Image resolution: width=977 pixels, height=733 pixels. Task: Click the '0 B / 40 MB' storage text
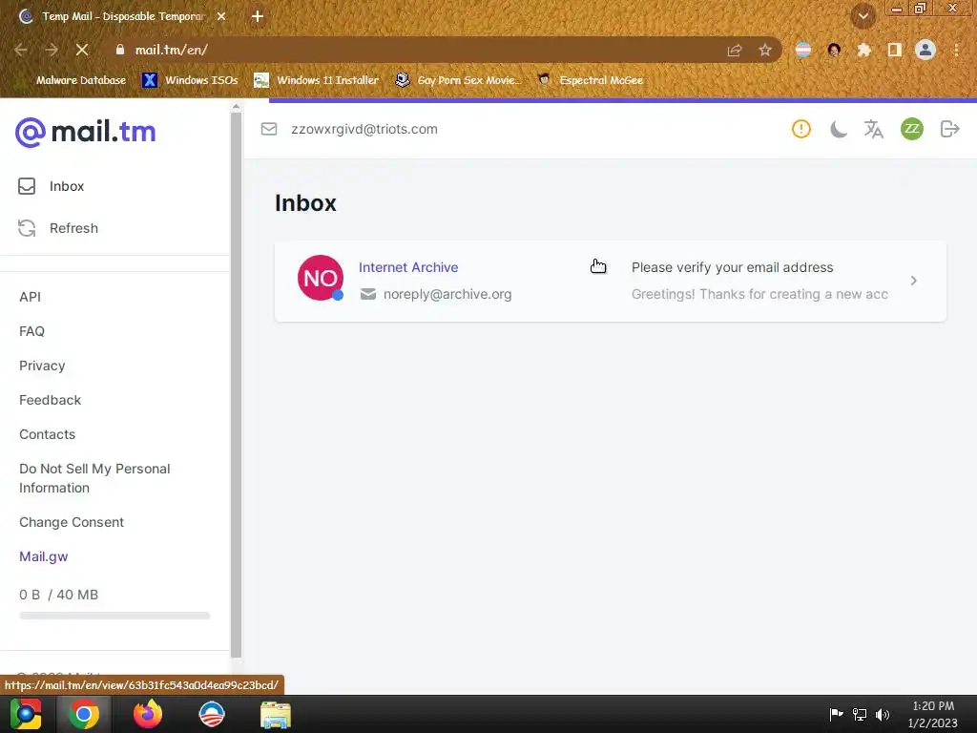[x=58, y=594]
